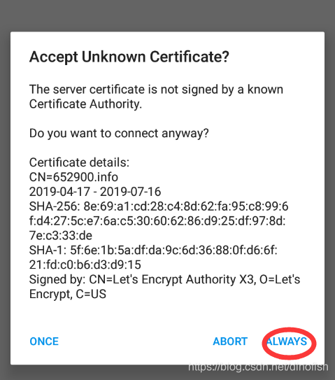
Task: Tap ABORT to cancel the connection
Action: coord(230,342)
